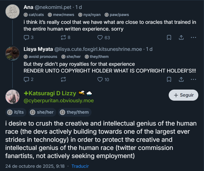Viewport: 204px width, 171px height.
Task: Like Lisya Myata's post
Action: click(x=100, y=79)
